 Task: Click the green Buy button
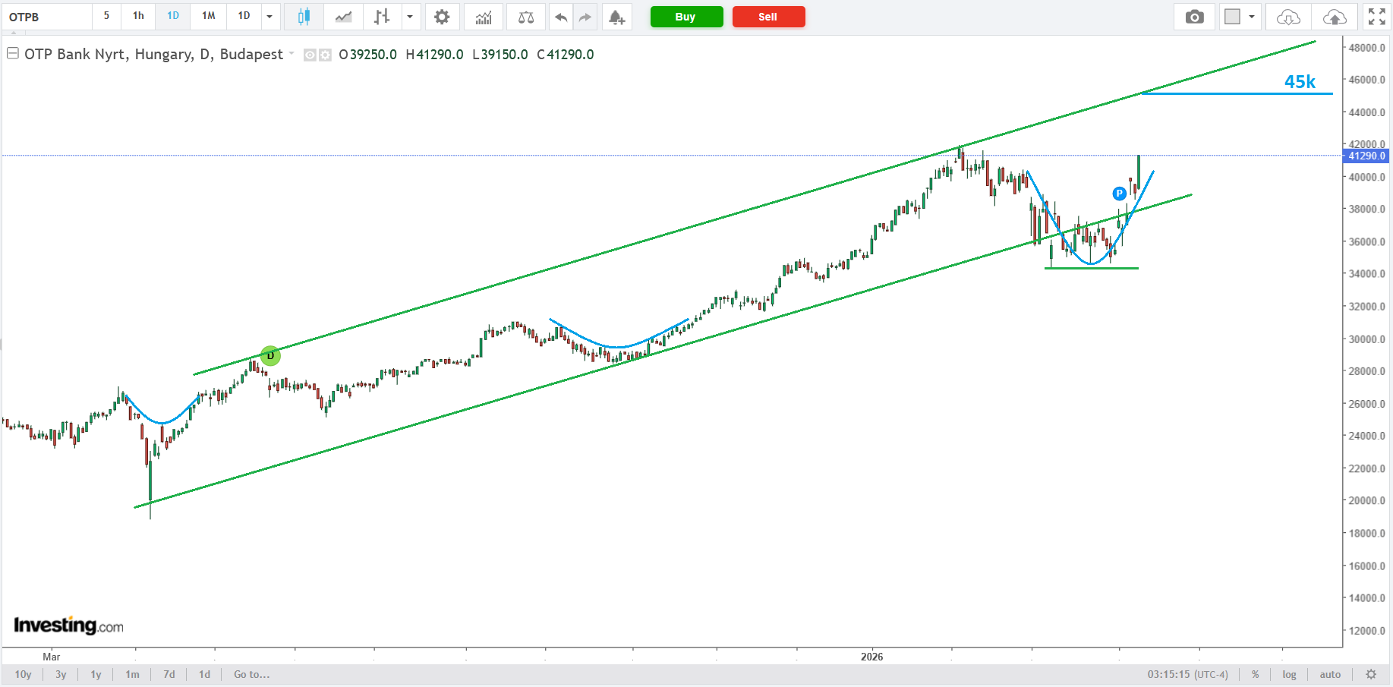686,17
